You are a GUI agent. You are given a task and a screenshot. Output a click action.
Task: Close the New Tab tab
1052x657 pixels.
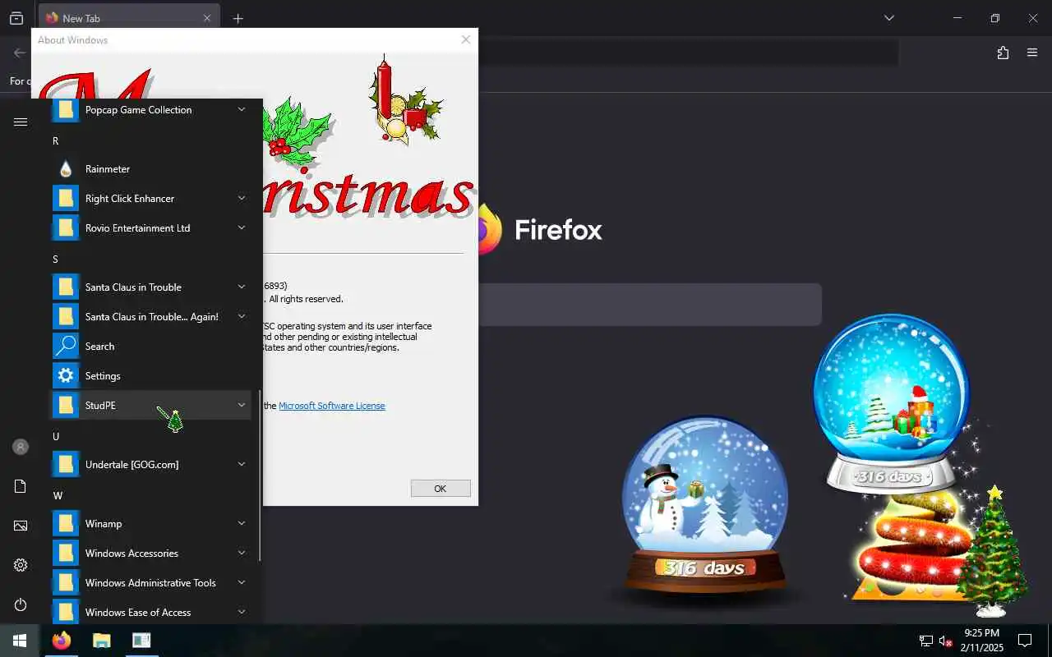coord(207,18)
